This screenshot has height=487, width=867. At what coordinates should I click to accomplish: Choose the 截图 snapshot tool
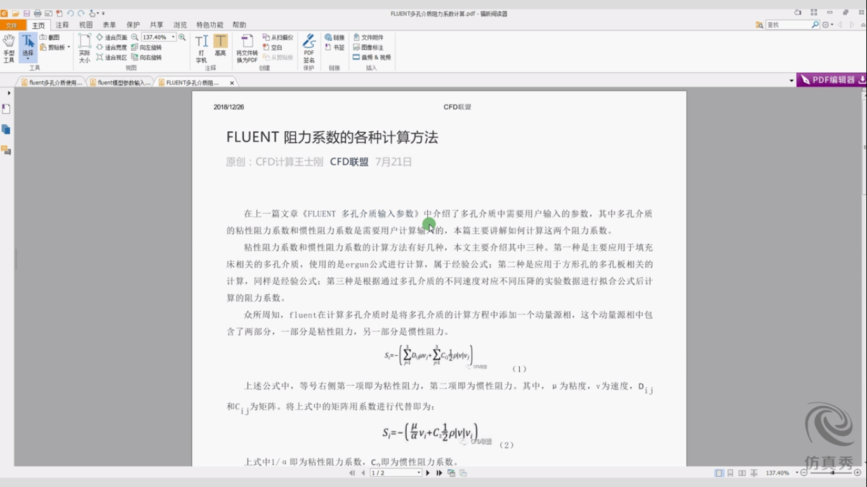click(x=50, y=37)
